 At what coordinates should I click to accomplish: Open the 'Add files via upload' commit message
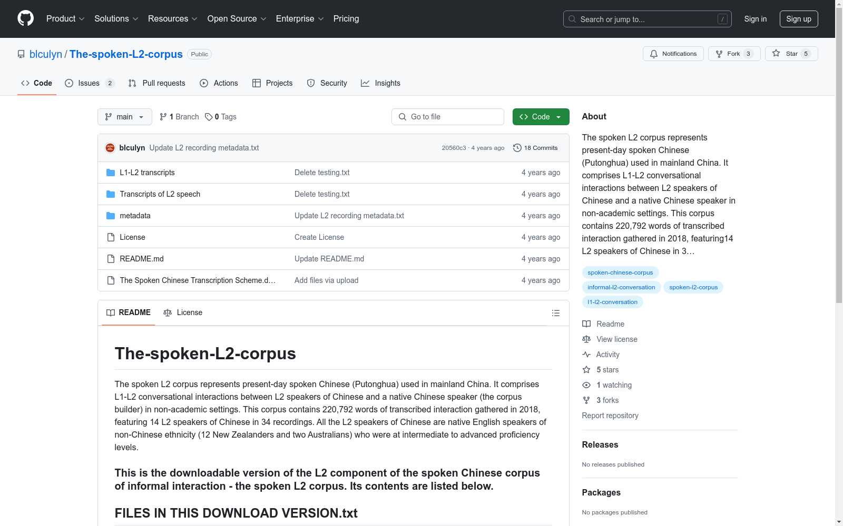(x=326, y=280)
